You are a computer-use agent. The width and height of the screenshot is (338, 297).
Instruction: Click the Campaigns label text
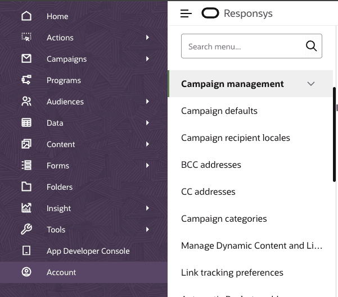[66, 59]
